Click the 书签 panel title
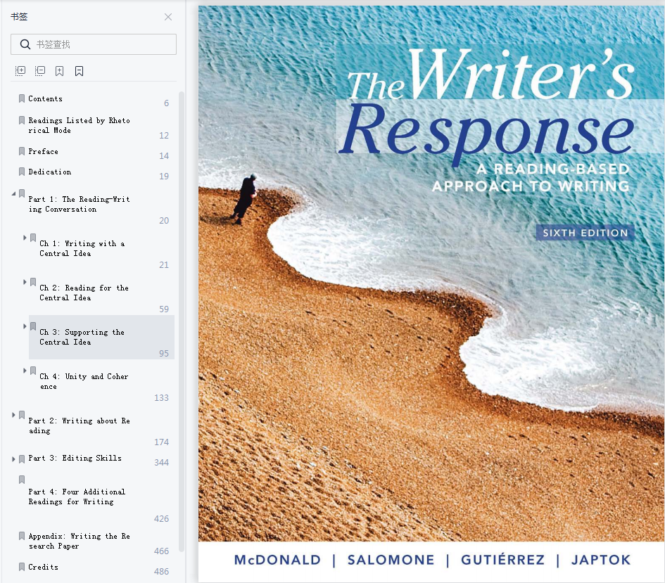The image size is (665, 583). pyautogui.click(x=19, y=16)
